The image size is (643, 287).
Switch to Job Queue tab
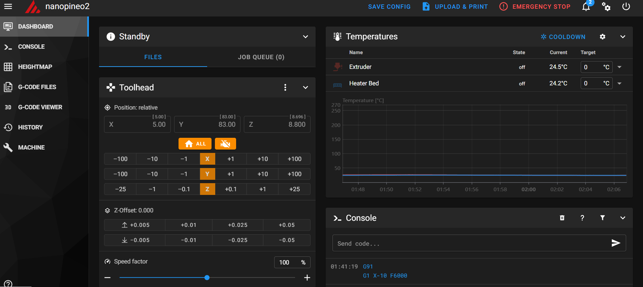[x=261, y=57]
